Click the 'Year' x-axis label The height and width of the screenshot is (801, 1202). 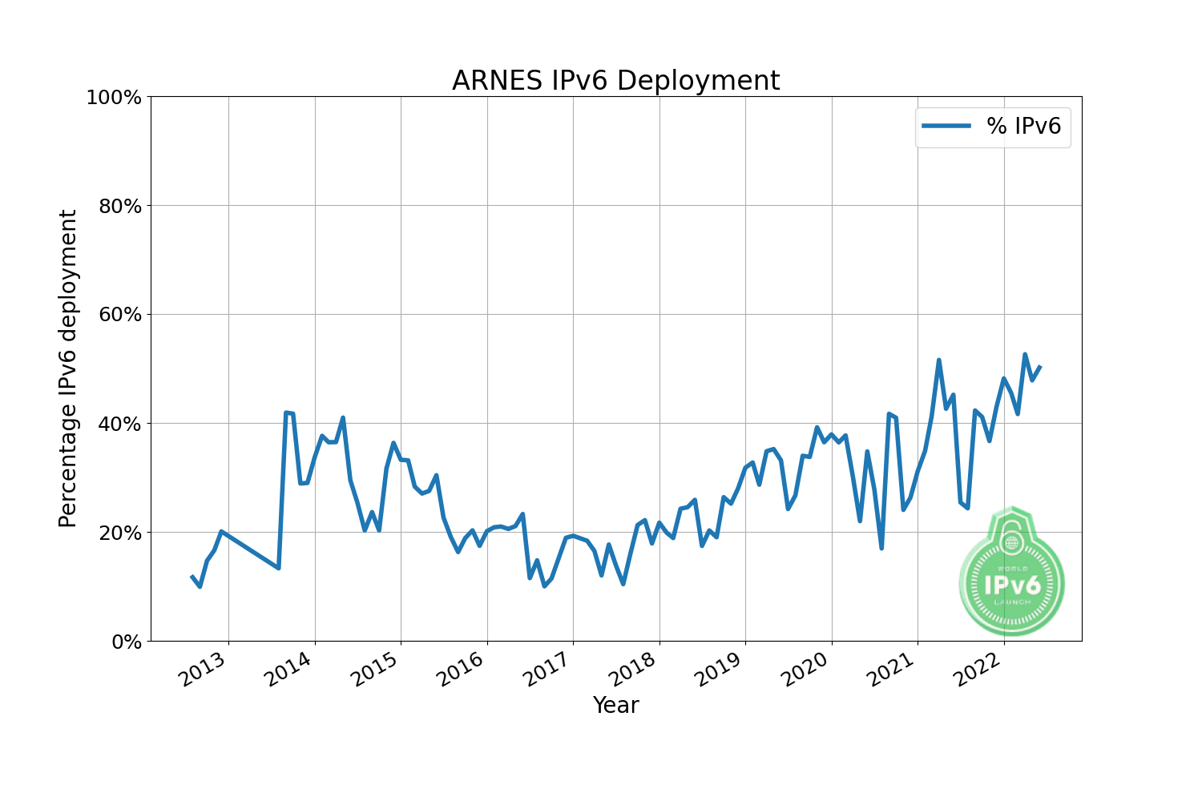[x=615, y=705]
